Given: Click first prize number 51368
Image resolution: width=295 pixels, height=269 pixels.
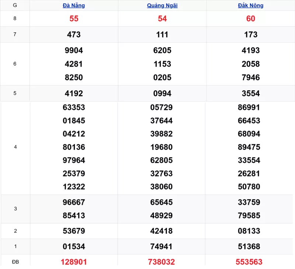Looking at the screenshot, I should coord(249,247).
